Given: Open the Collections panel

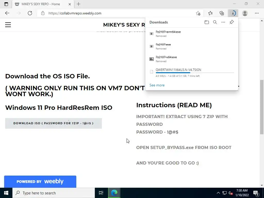Looking at the screenshot, I should coord(222,13).
